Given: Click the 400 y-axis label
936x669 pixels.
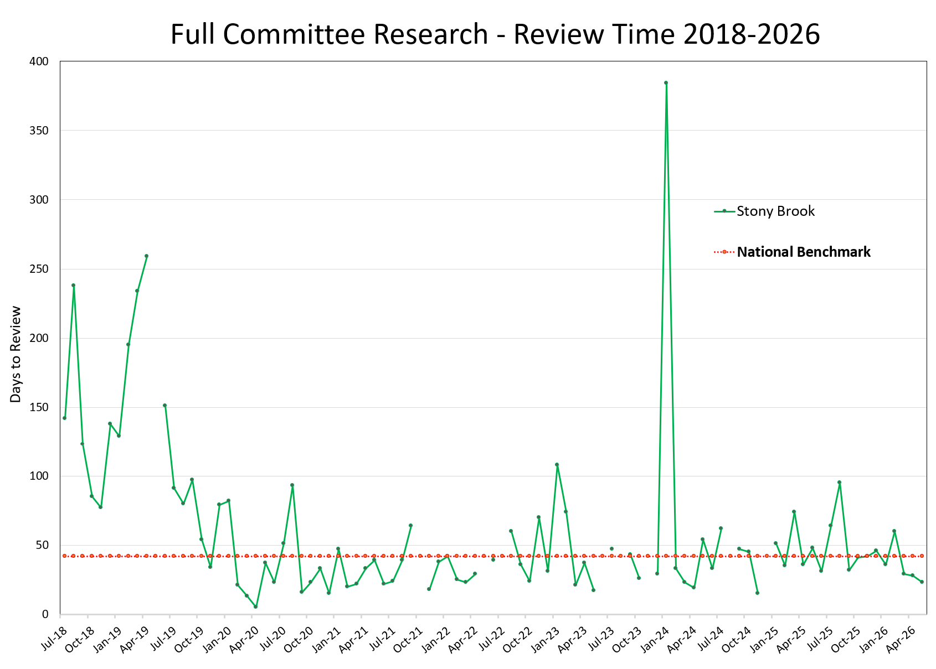Looking at the screenshot, I should point(39,61).
